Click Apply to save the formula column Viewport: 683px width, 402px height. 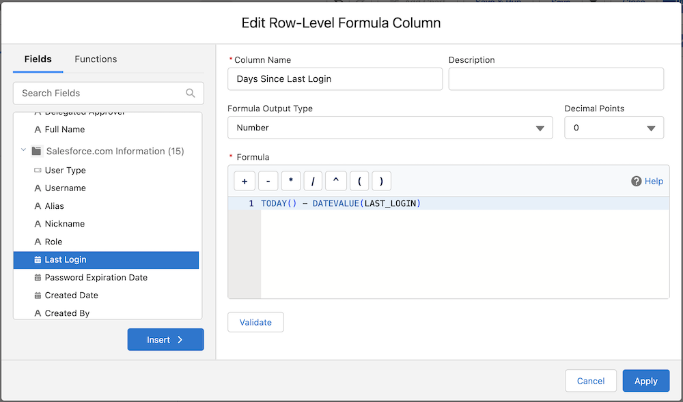(646, 381)
